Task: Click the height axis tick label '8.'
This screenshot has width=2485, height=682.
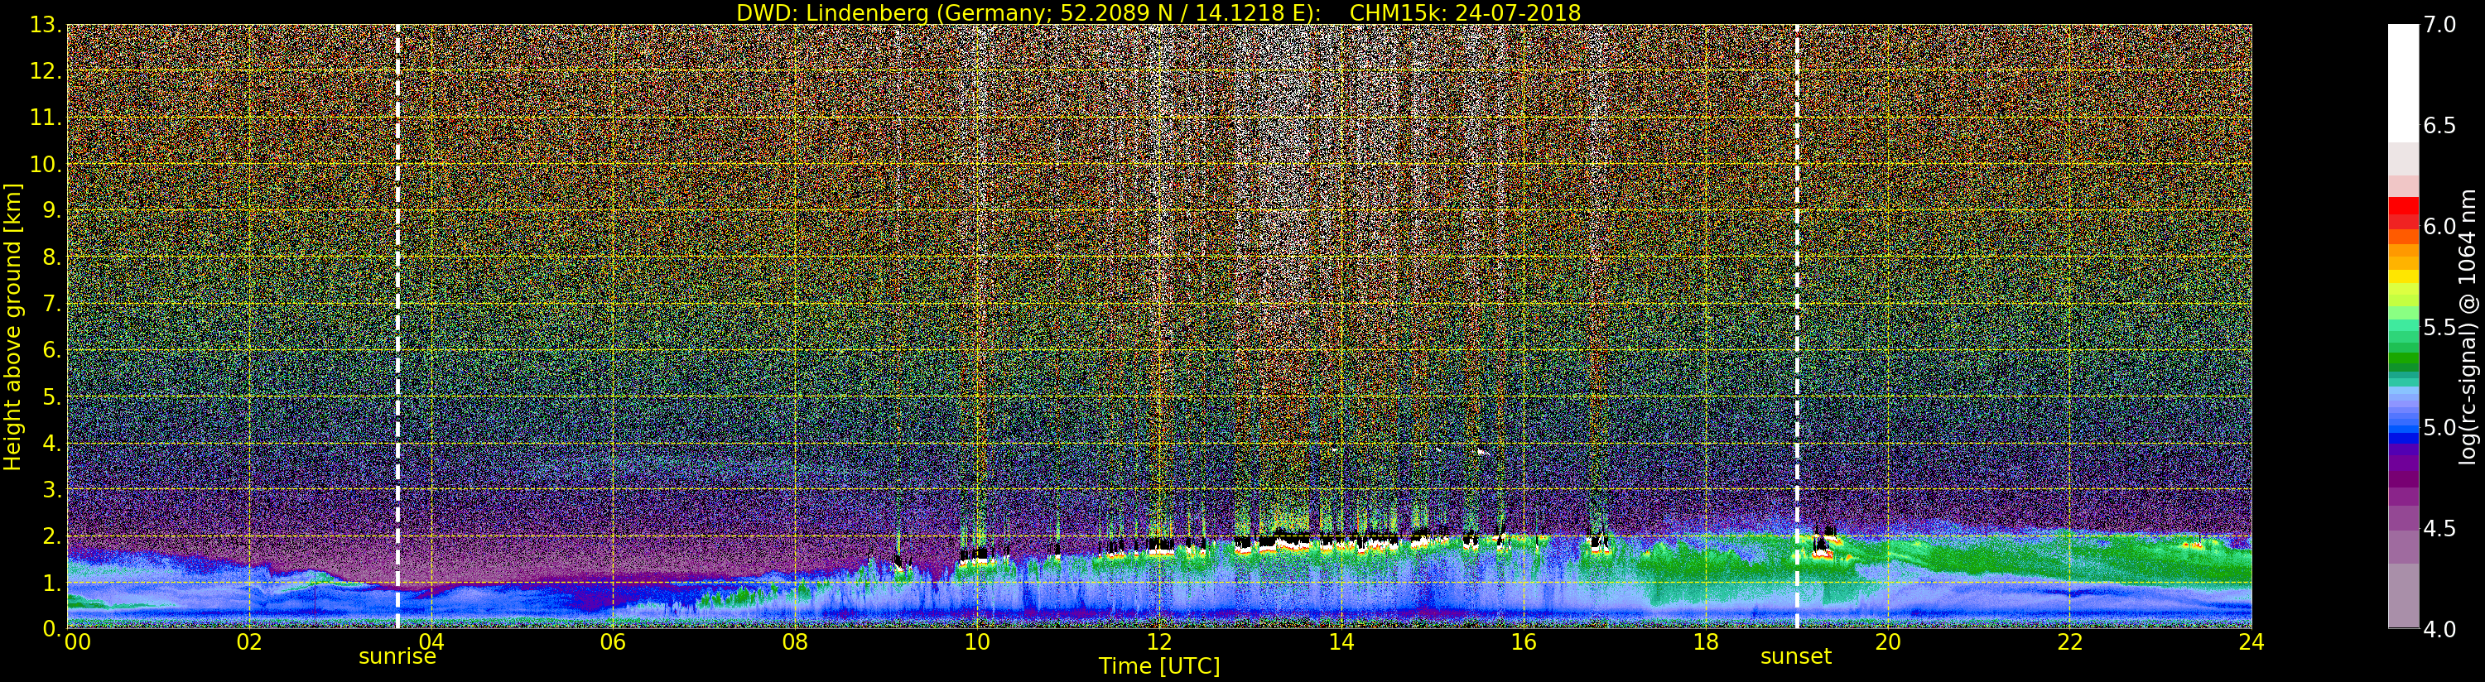Action: [52, 257]
